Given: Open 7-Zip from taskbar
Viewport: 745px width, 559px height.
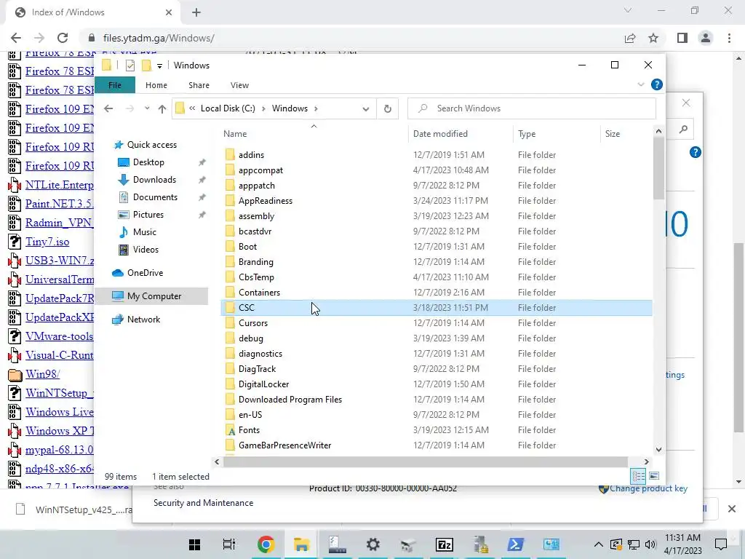Looking at the screenshot, I should [x=445, y=544].
